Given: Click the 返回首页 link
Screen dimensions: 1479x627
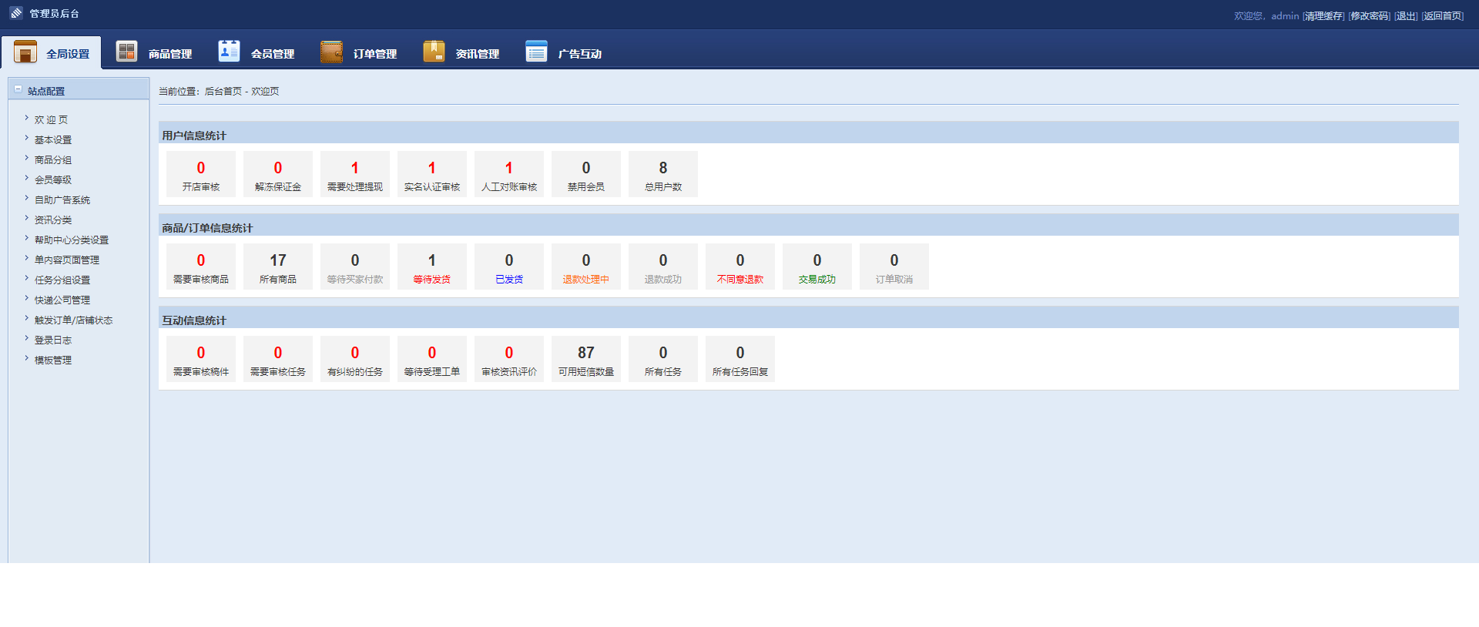Looking at the screenshot, I should 1443,16.
